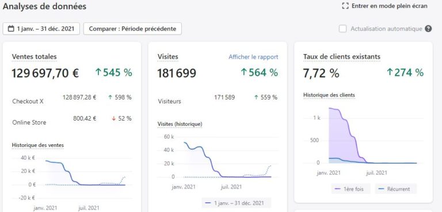Click the Checkout X row label
Viewport: 442px width, 212px height.
coord(28,101)
